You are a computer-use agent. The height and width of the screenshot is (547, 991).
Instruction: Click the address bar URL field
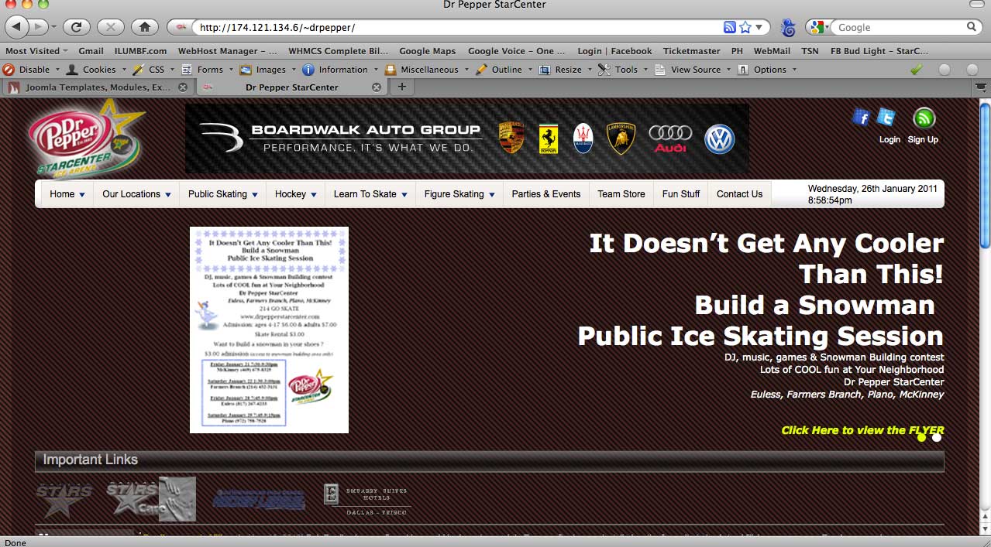click(457, 27)
